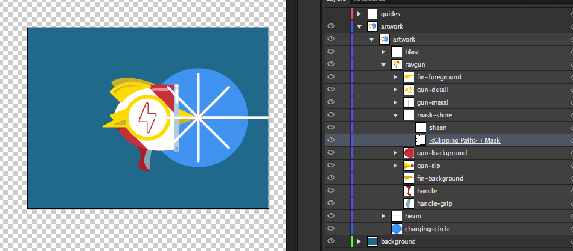The width and height of the screenshot is (573, 251).
Task: Toggle visibility of handle layer
Action: [x=331, y=191]
